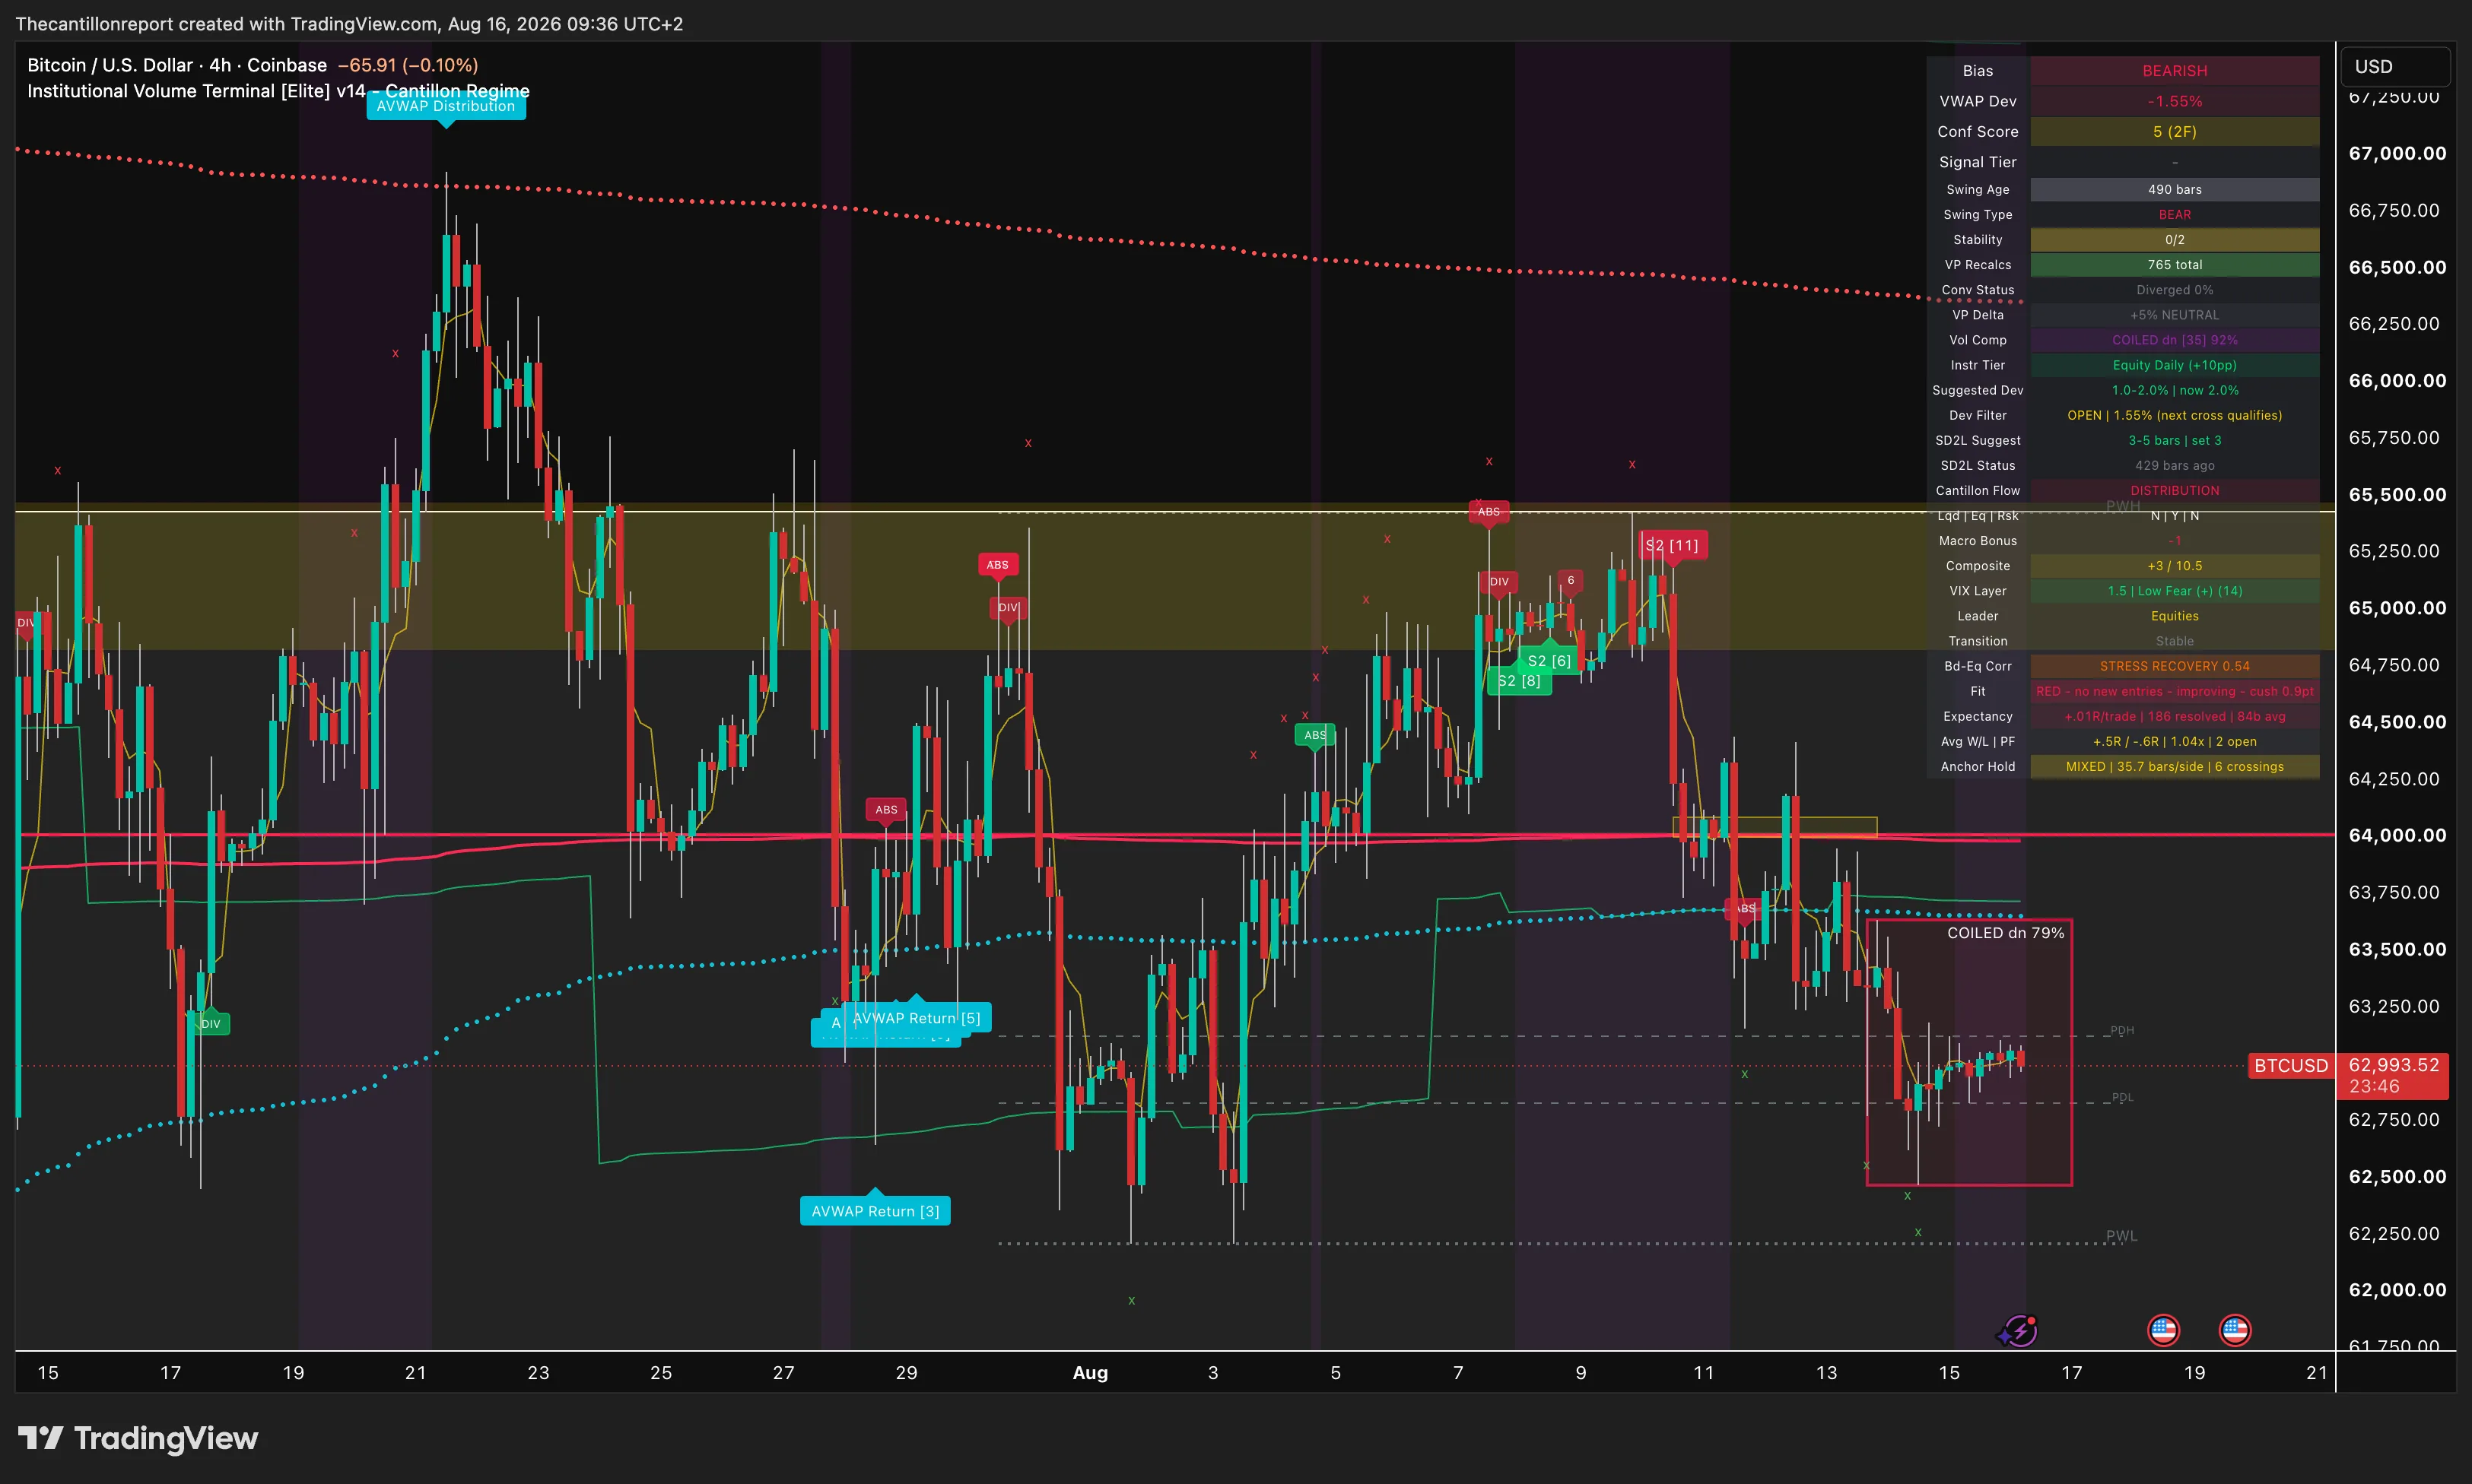Click the Avg W/L PF table value
The image size is (2472, 1484).
point(2174,742)
